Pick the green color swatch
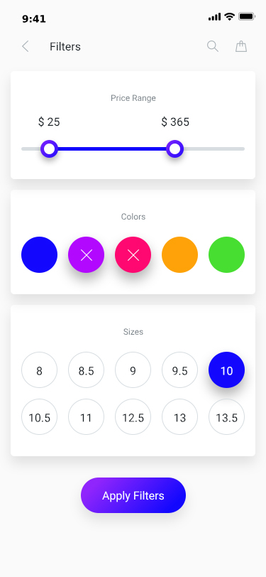Image resolution: width=266 pixels, height=577 pixels. 227,254
